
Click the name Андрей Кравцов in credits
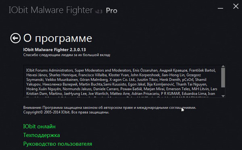[173, 71]
